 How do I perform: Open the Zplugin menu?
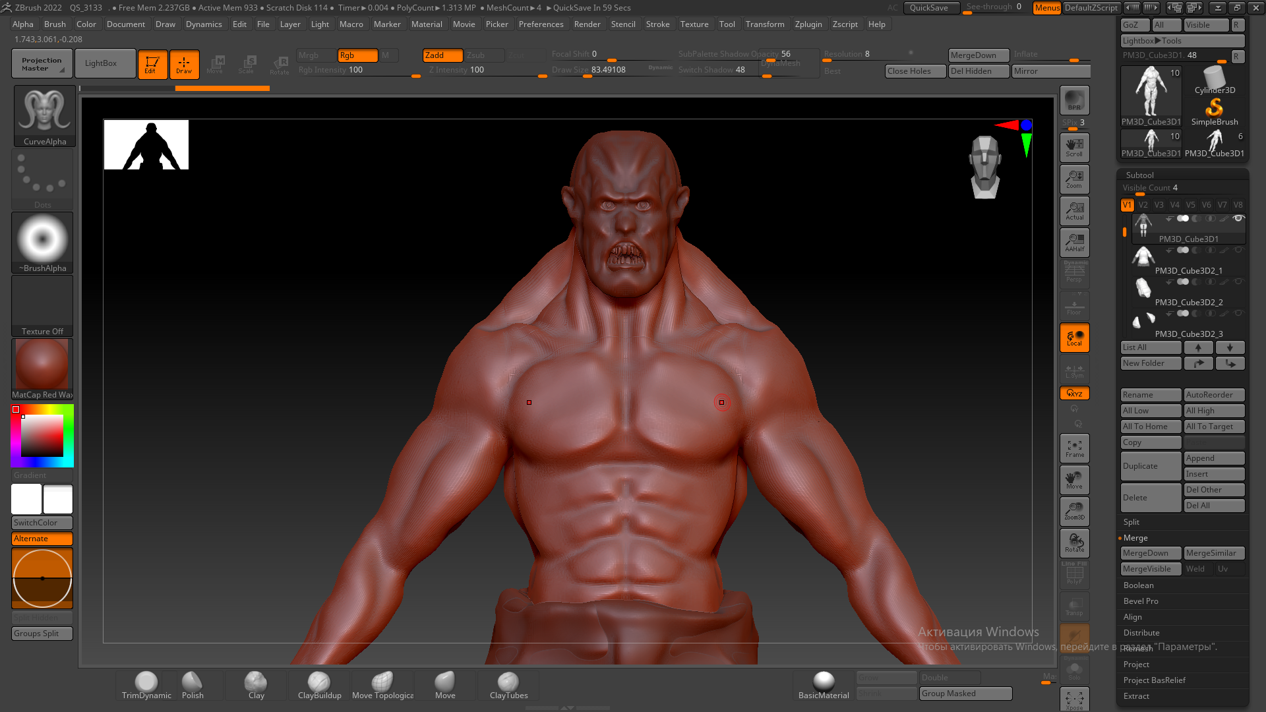pos(808,24)
